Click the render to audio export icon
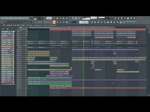Viewport: 150px width, 112px height. (x=131, y=18)
